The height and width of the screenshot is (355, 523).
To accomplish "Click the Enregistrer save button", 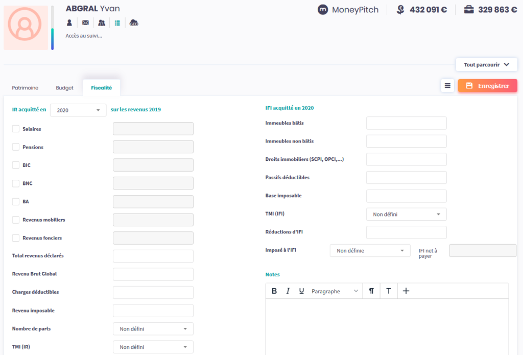I will 487,86.
